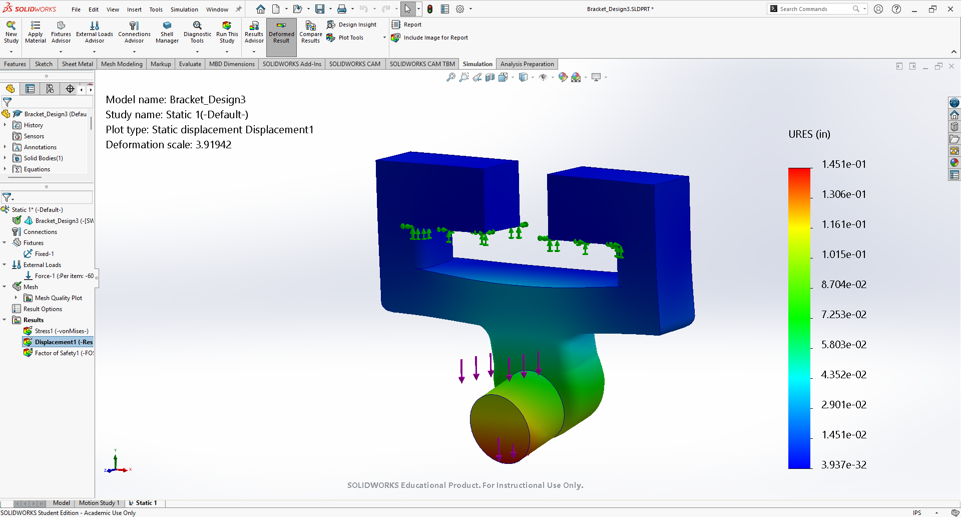Click the displacement color legend bar
This screenshot has width=961, height=517.
799,318
